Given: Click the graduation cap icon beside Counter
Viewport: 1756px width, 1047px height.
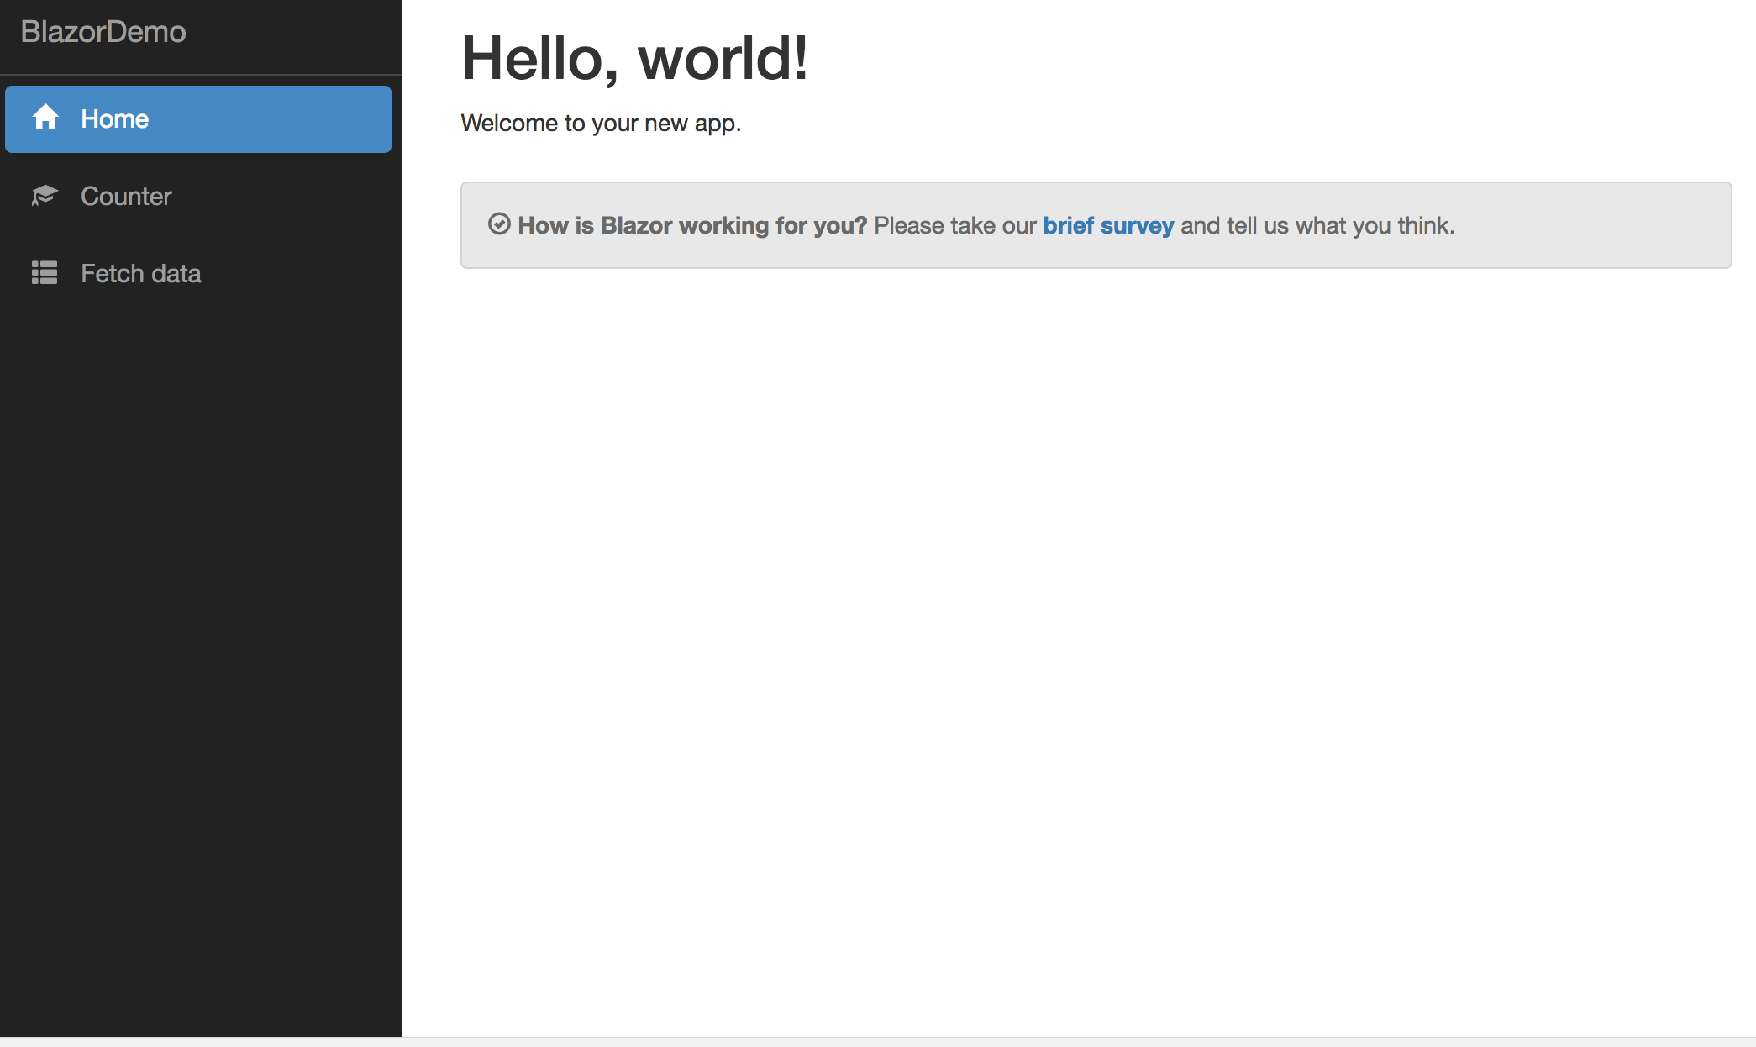Looking at the screenshot, I should 45,196.
